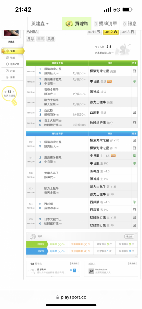Click 讀賣巨人 team in 國際盤賽事

click(x=50, y=73)
